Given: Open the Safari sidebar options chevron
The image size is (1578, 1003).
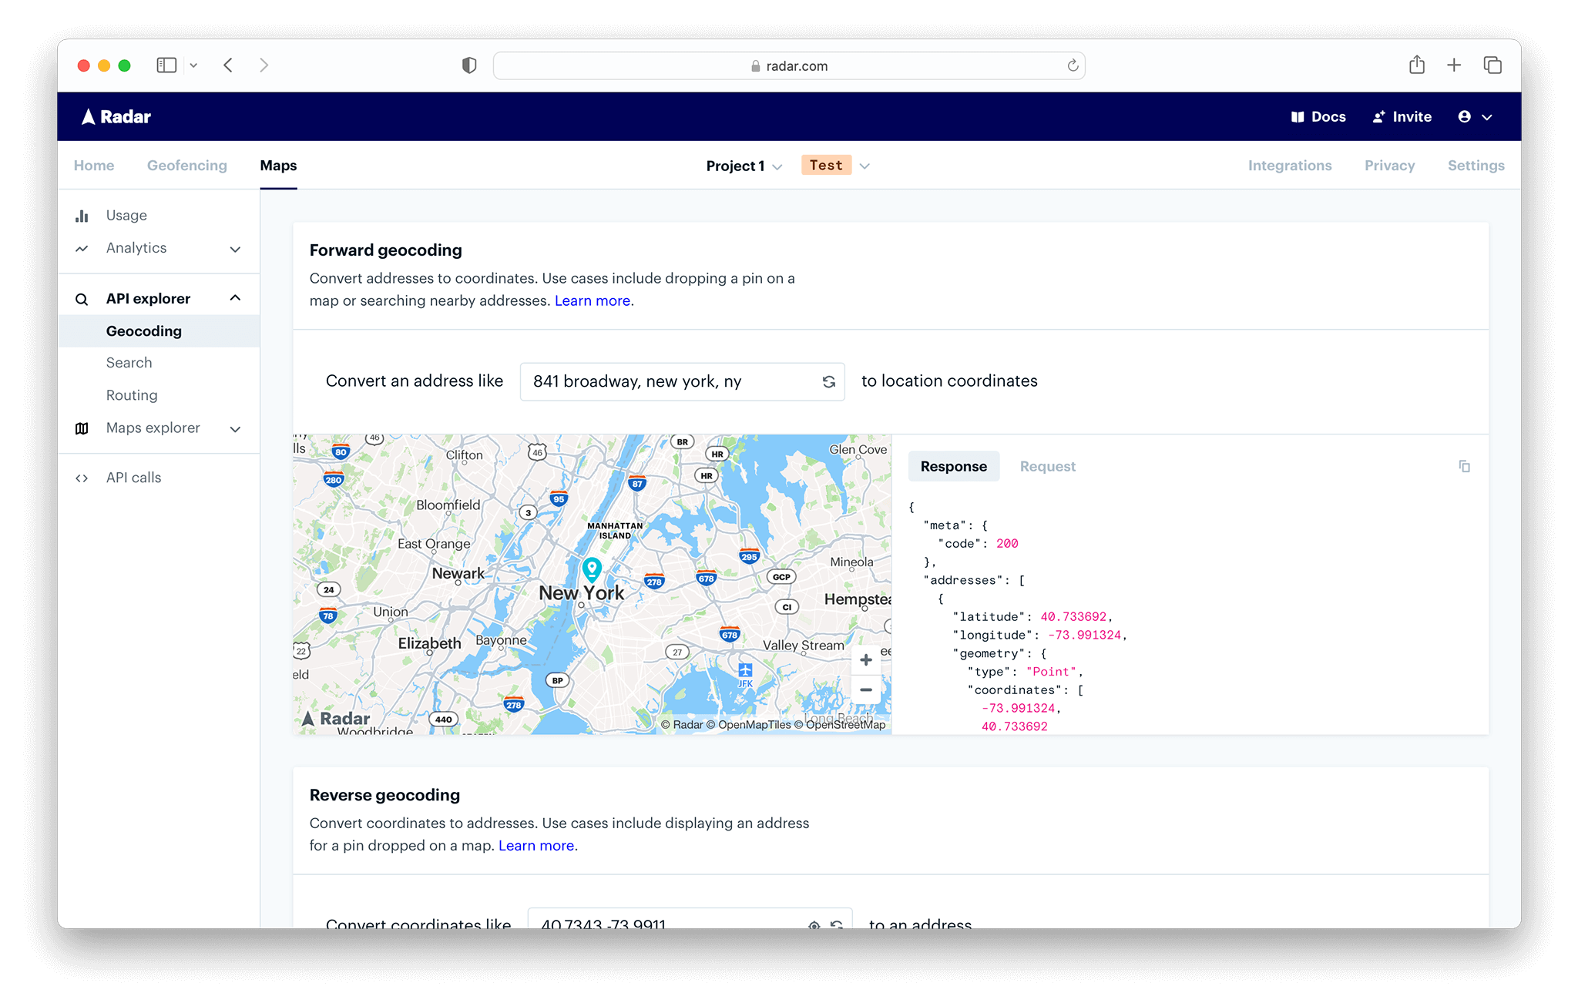Looking at the screenshot, I should click(193, 65).
